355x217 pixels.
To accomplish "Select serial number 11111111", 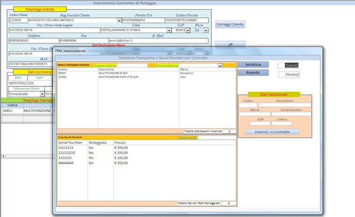I will click(x=66, y=148).
